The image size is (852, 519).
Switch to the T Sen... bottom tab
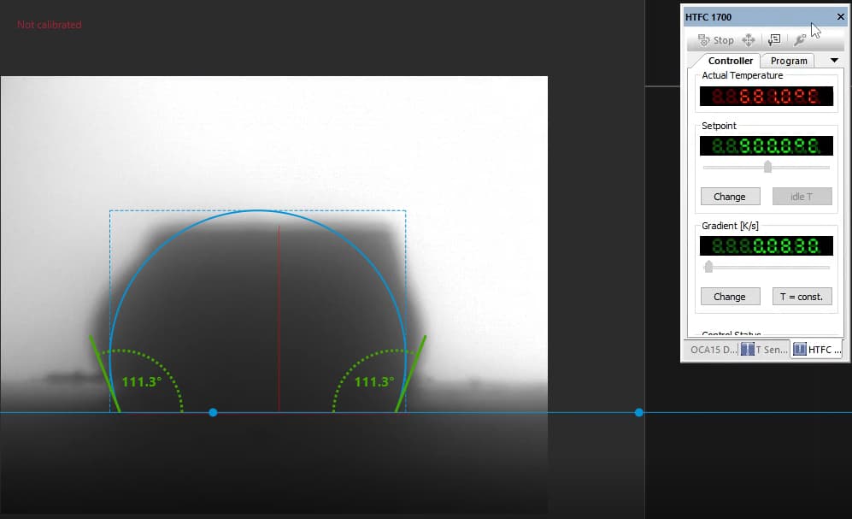click(764, 350)
